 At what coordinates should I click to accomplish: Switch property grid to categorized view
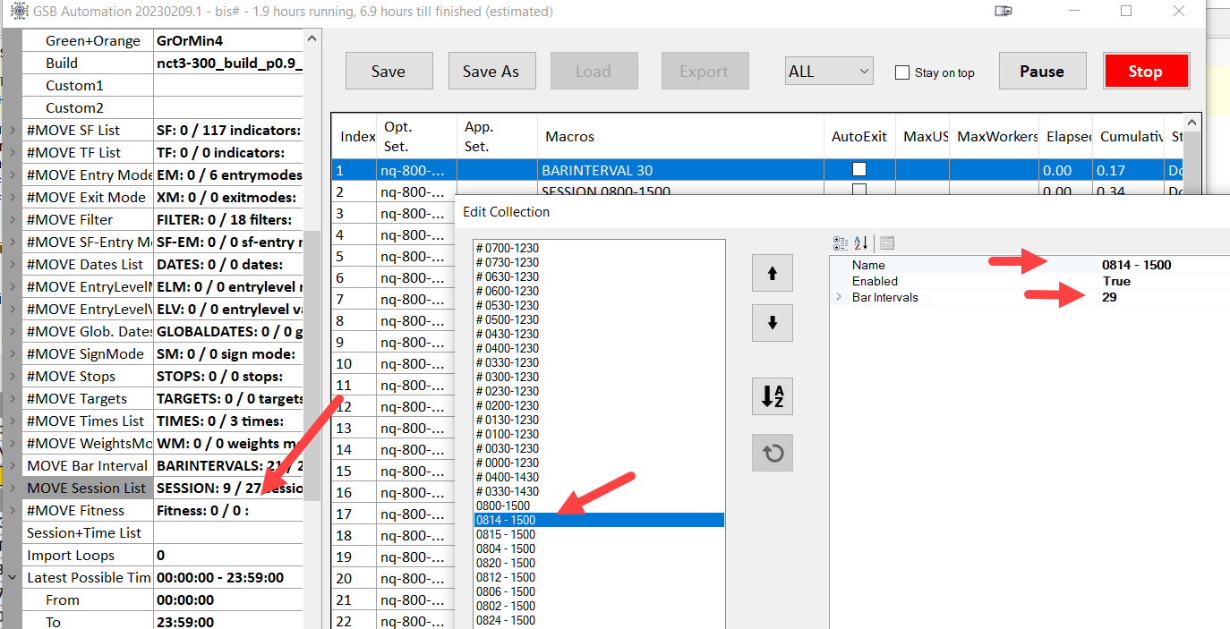pyautogui.click(x=840, y=242)
